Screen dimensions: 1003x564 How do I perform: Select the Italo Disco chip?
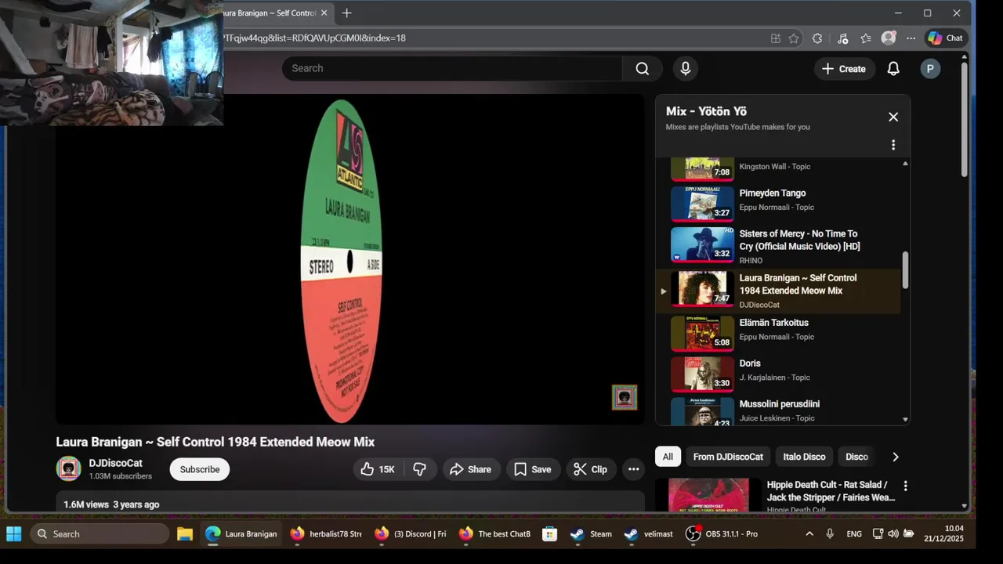point(804,457)
